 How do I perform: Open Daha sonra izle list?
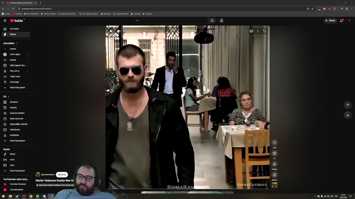[16, 119]
